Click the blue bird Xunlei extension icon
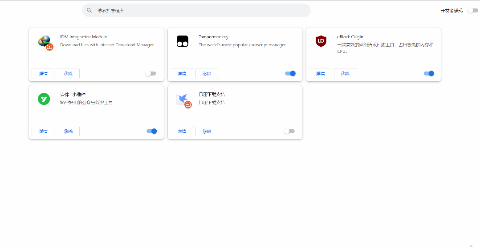This screenshot has height=247, width=480. point(183,100)
